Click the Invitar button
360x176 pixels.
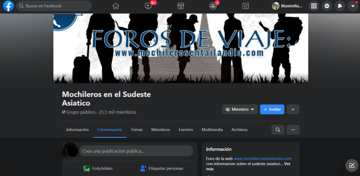click(272, 109)
